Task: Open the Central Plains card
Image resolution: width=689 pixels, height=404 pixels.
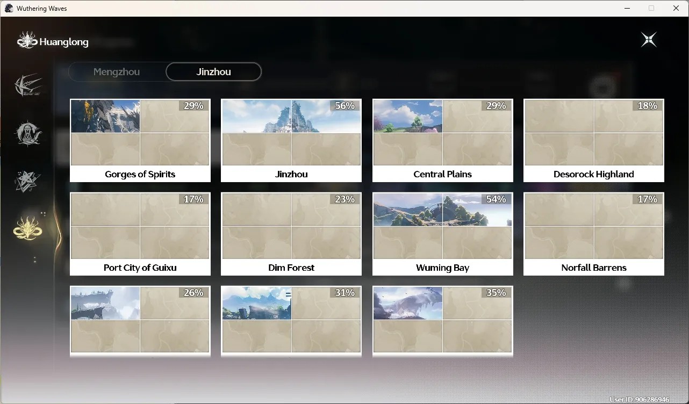Action: (x=443, y=141)
